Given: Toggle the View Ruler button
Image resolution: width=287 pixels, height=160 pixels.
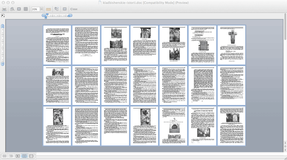Looking at the screenshot, I should [48, 9].
